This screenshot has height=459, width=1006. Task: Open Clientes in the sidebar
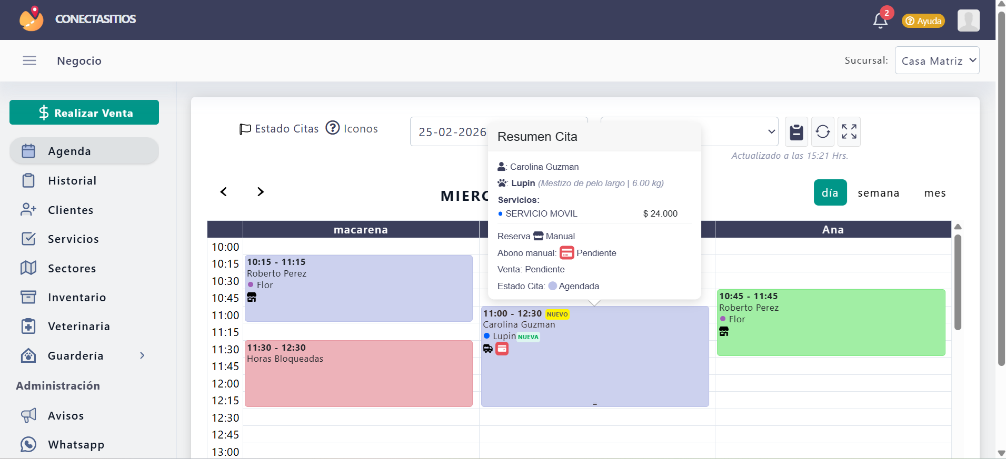[71, 210]
